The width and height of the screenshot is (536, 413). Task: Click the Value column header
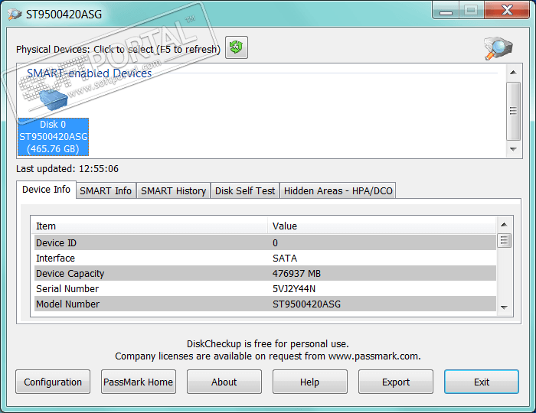383,226
